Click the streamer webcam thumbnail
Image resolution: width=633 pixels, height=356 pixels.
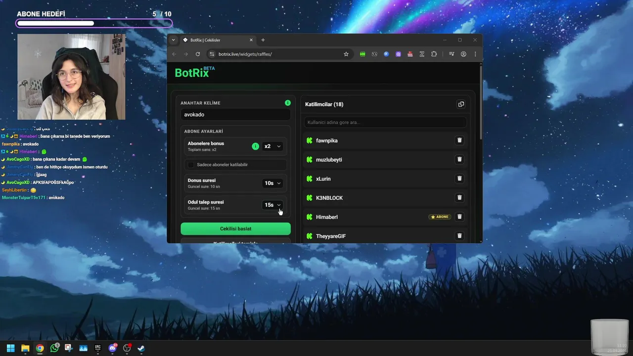click(x=71, y=77)
